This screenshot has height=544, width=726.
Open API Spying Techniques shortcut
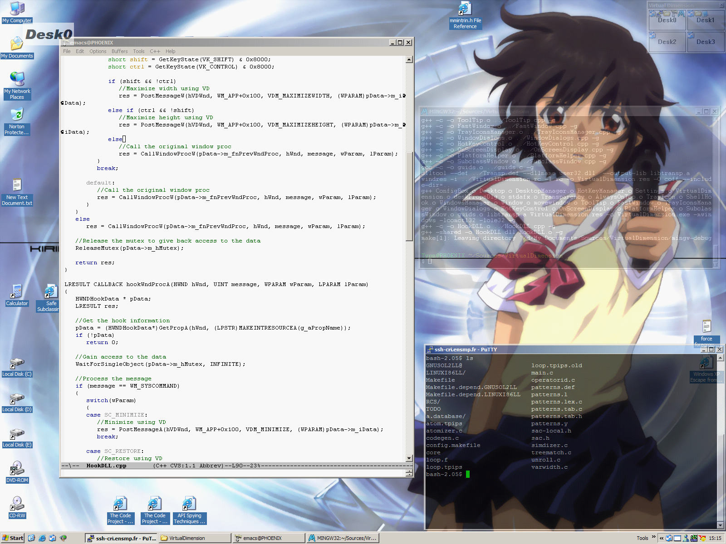pos(189,511)
